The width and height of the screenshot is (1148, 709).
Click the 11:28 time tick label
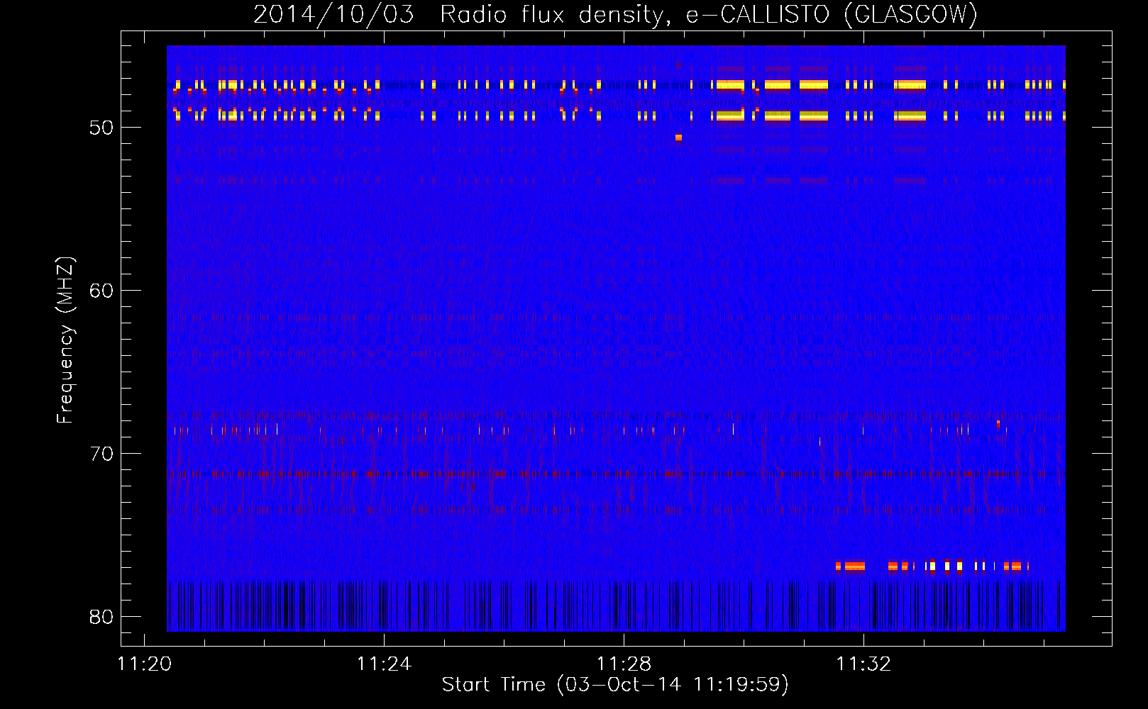624,664
